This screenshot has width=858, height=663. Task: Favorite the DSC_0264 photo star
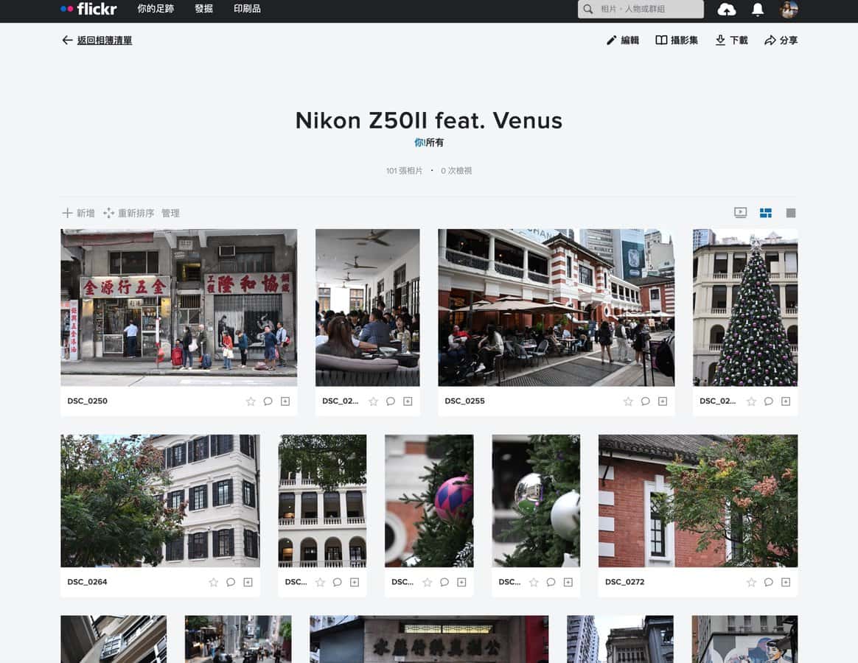[x=213, y=582]
